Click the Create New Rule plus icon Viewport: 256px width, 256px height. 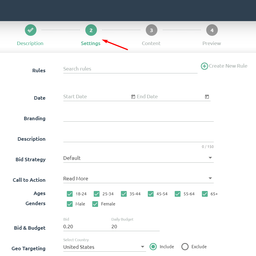pos(205,66)
